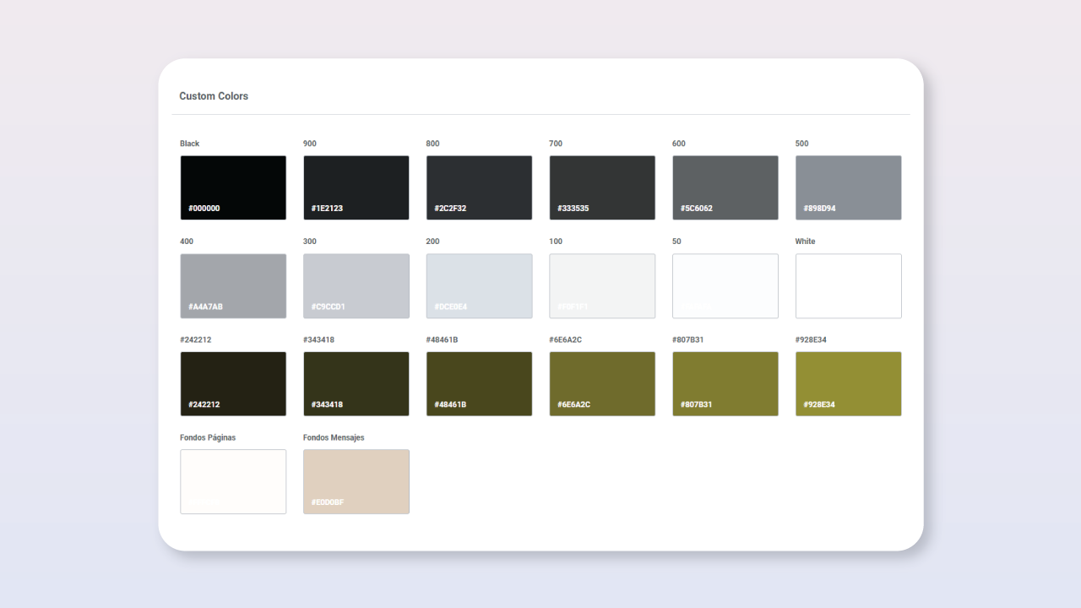Pick the olive swatch #6E6A2C

(x=602, y=384)
